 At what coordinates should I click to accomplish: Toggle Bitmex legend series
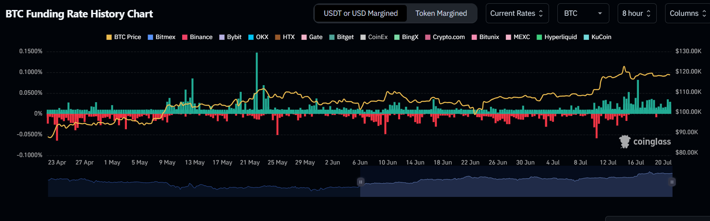(x=161, y=37)
